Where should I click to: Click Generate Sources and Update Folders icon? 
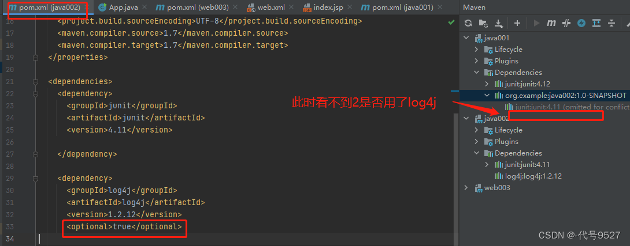coord(483,23)
